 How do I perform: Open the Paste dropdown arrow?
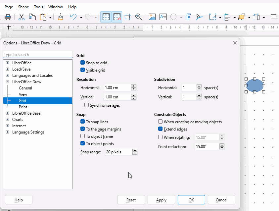pos(50,18)
